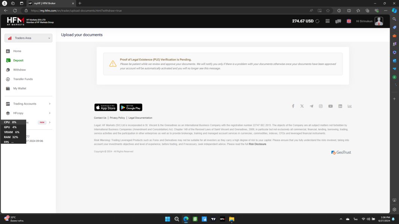Open TradingView app from taskbar

pos(213,219)
